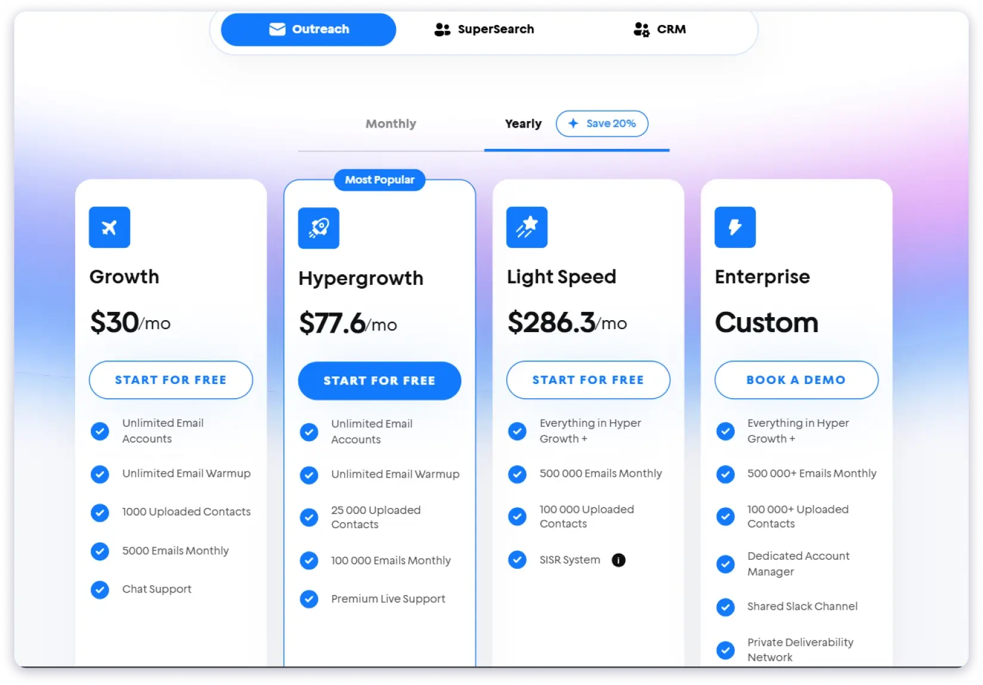
Task: Click the checkmark beside Chat Support
Action: pyautogui.click(x=100, y=590)
